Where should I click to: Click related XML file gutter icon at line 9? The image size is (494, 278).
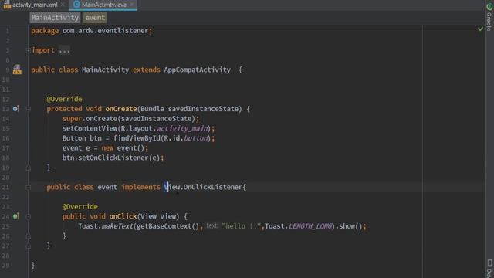(17, 69)
